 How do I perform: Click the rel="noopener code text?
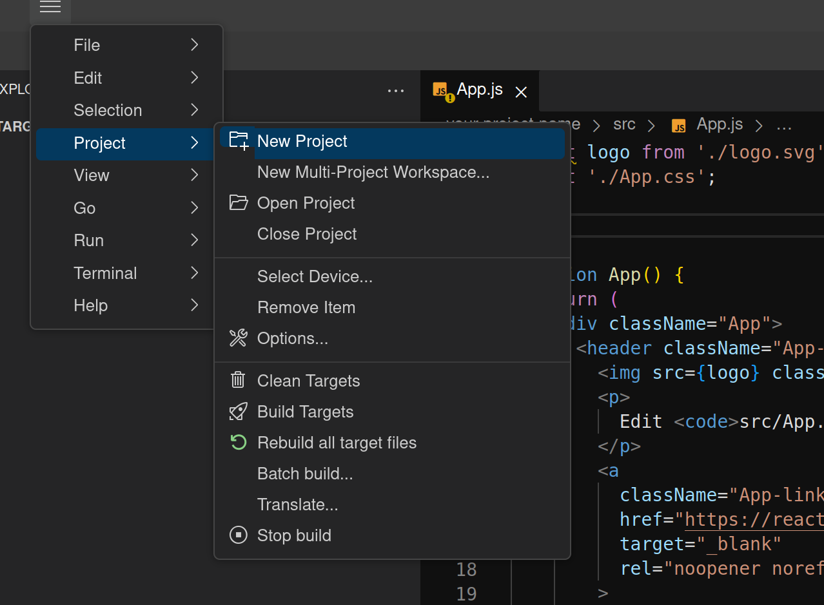721,568
